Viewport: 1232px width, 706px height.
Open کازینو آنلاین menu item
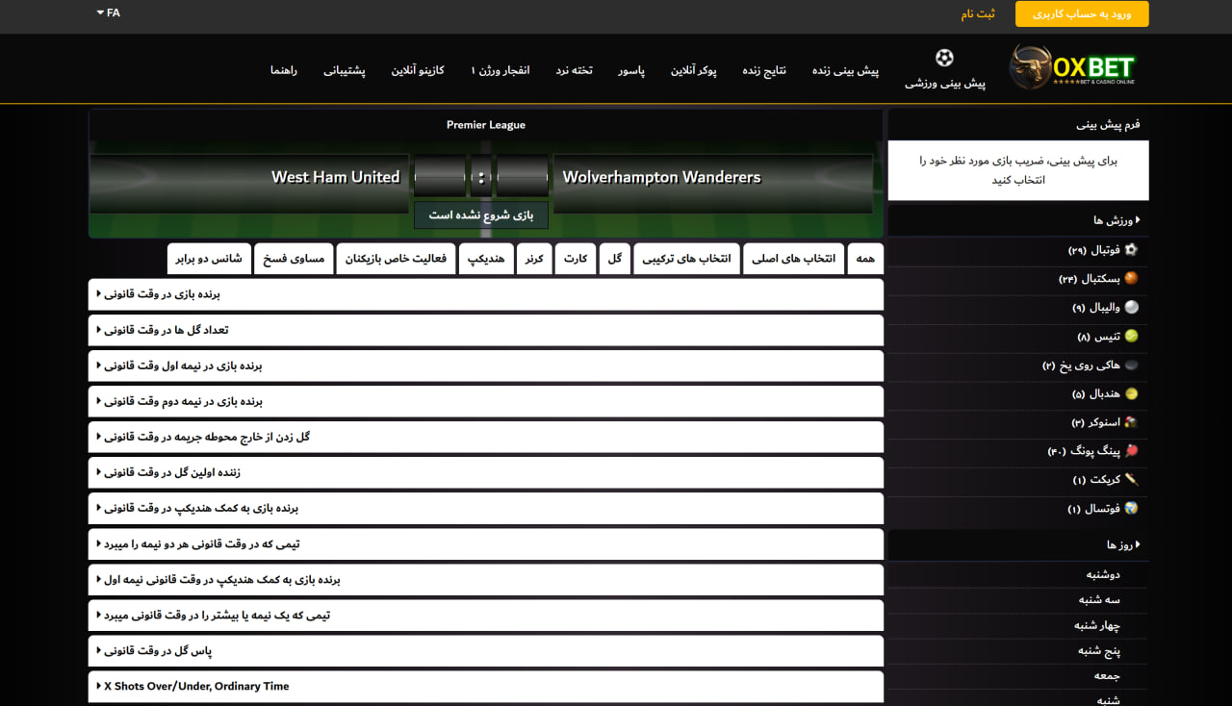(x=418, y=69)
